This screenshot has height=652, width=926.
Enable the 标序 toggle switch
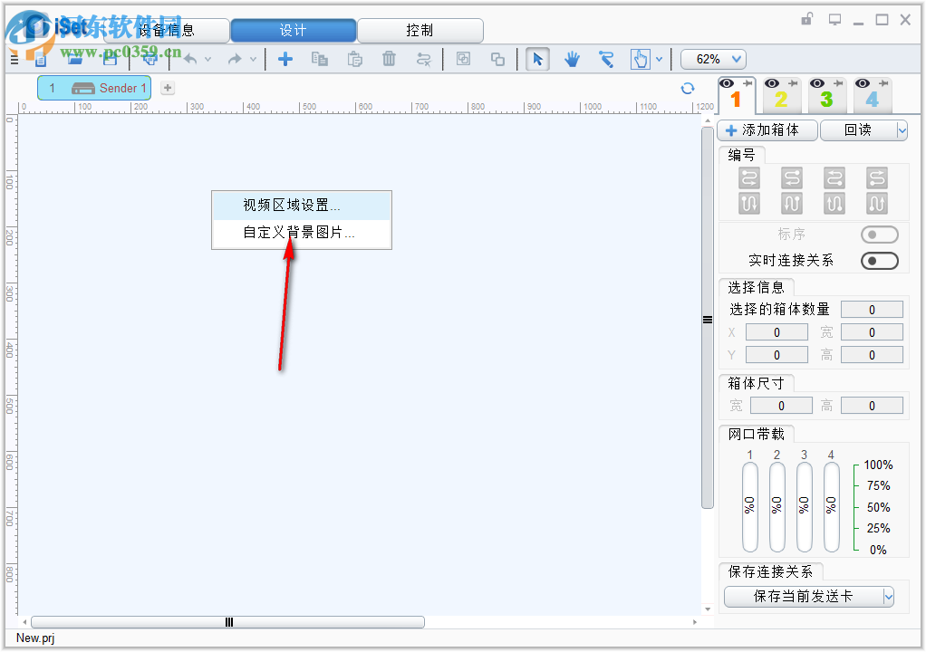(x=878, y=234)
